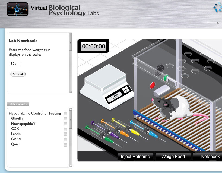Open the GABA lab entry
This screenshot has width=222, height=173.
point(16,139)
